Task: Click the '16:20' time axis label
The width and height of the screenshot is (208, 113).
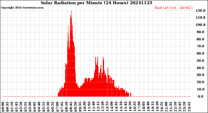Action: [x=130, y=107]
